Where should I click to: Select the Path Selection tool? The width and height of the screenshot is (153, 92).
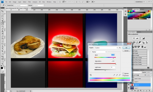pos(2,51)
